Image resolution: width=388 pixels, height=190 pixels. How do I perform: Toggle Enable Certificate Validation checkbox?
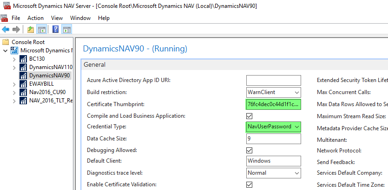(x=250, y=184)
